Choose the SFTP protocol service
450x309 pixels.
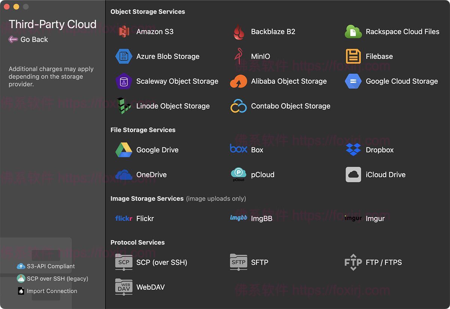(x=239, y=262)
